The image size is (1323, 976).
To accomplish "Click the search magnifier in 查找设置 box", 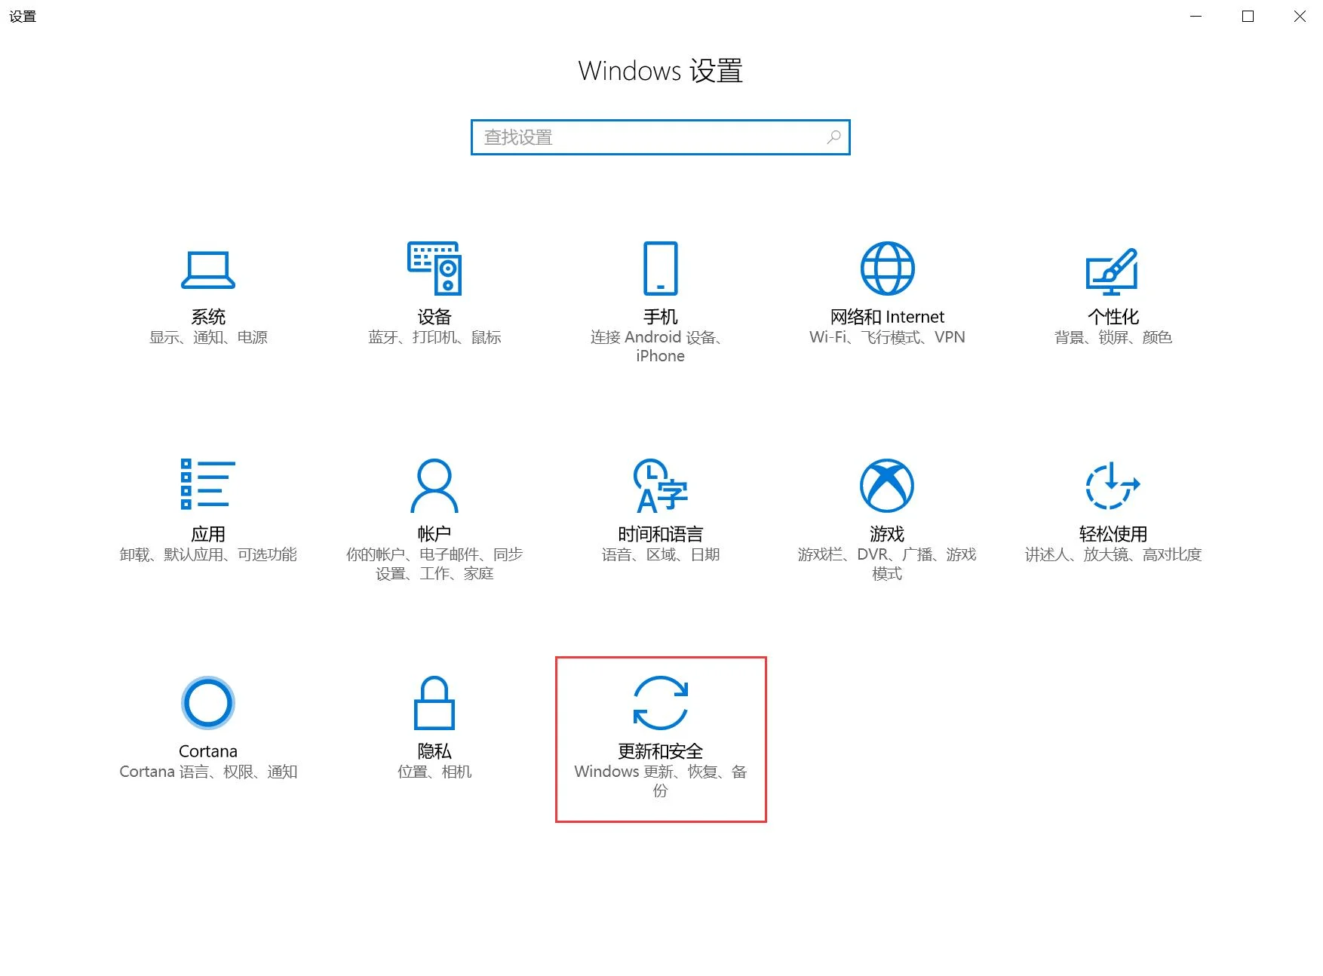I will point(833,137).
